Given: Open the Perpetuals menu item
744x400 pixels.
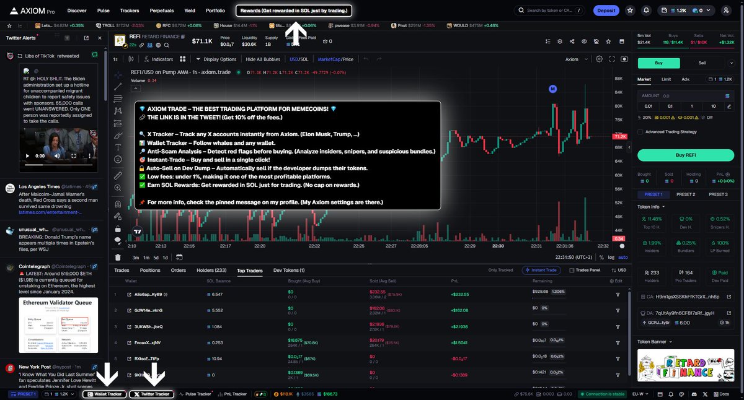Looking at the screenshot, I should coord(162,11).
